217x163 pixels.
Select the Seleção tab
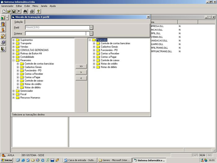(18, 22)
